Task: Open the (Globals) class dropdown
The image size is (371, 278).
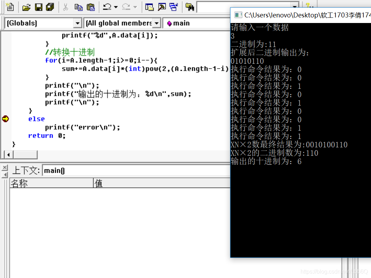Action: point(77,23)
